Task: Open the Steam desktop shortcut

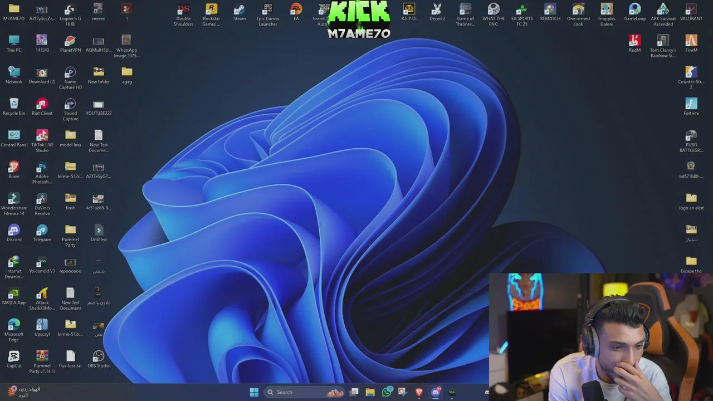Action: (240, 13)
